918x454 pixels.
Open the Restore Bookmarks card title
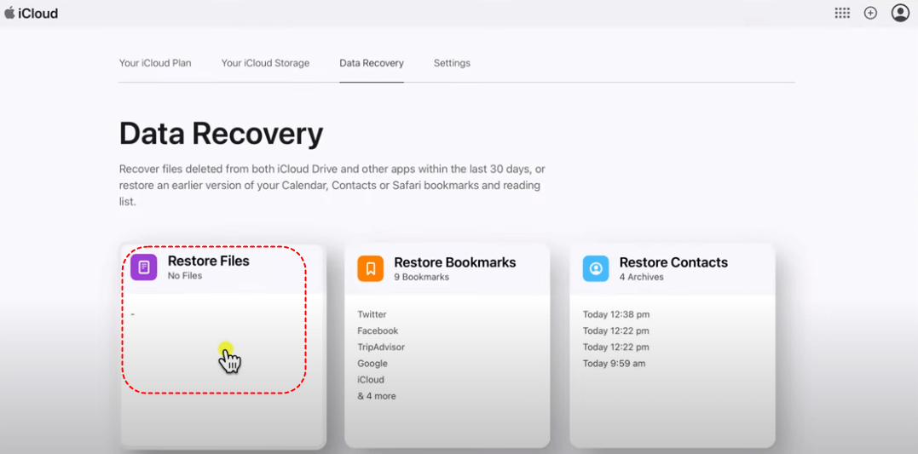click(x=455, y=262)
